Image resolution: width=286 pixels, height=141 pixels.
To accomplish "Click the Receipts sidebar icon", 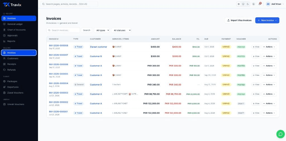I will point(4,64).
